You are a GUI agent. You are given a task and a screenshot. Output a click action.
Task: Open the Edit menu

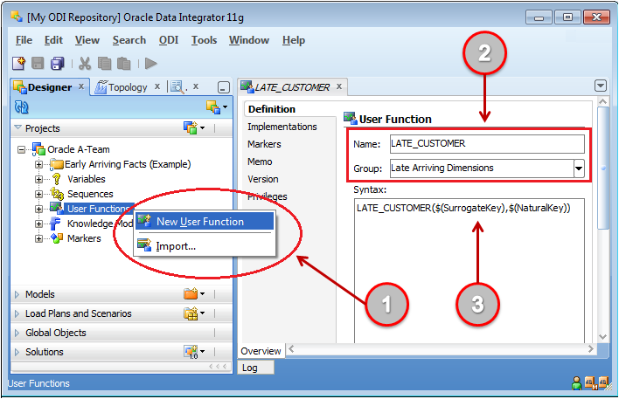point(53,40)
